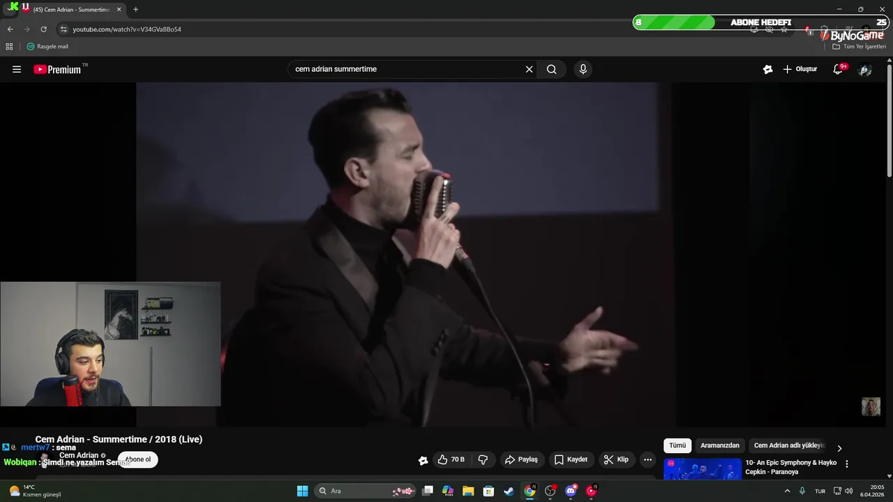This screenshot has width=893, height=502.
Task: Launch Microsoft 365 from taskbar
Action: [448, 491]
